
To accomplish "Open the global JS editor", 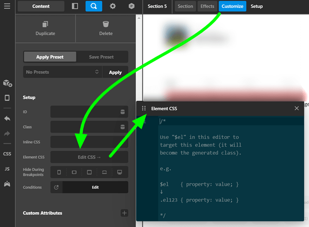I will (x=7, y=169).
